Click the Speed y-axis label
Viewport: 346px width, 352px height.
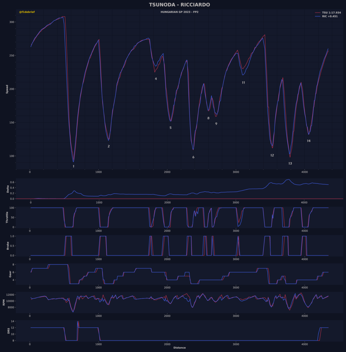(x=7, y=89)
